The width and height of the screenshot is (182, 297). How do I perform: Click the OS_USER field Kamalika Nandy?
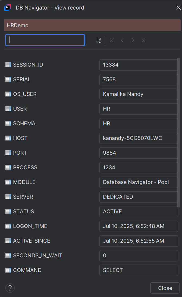pyautogui.click(x=139, y=94)
